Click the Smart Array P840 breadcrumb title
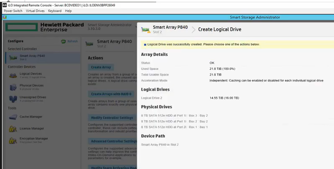Viewport: 334px width, 169px height. point(170,27)
